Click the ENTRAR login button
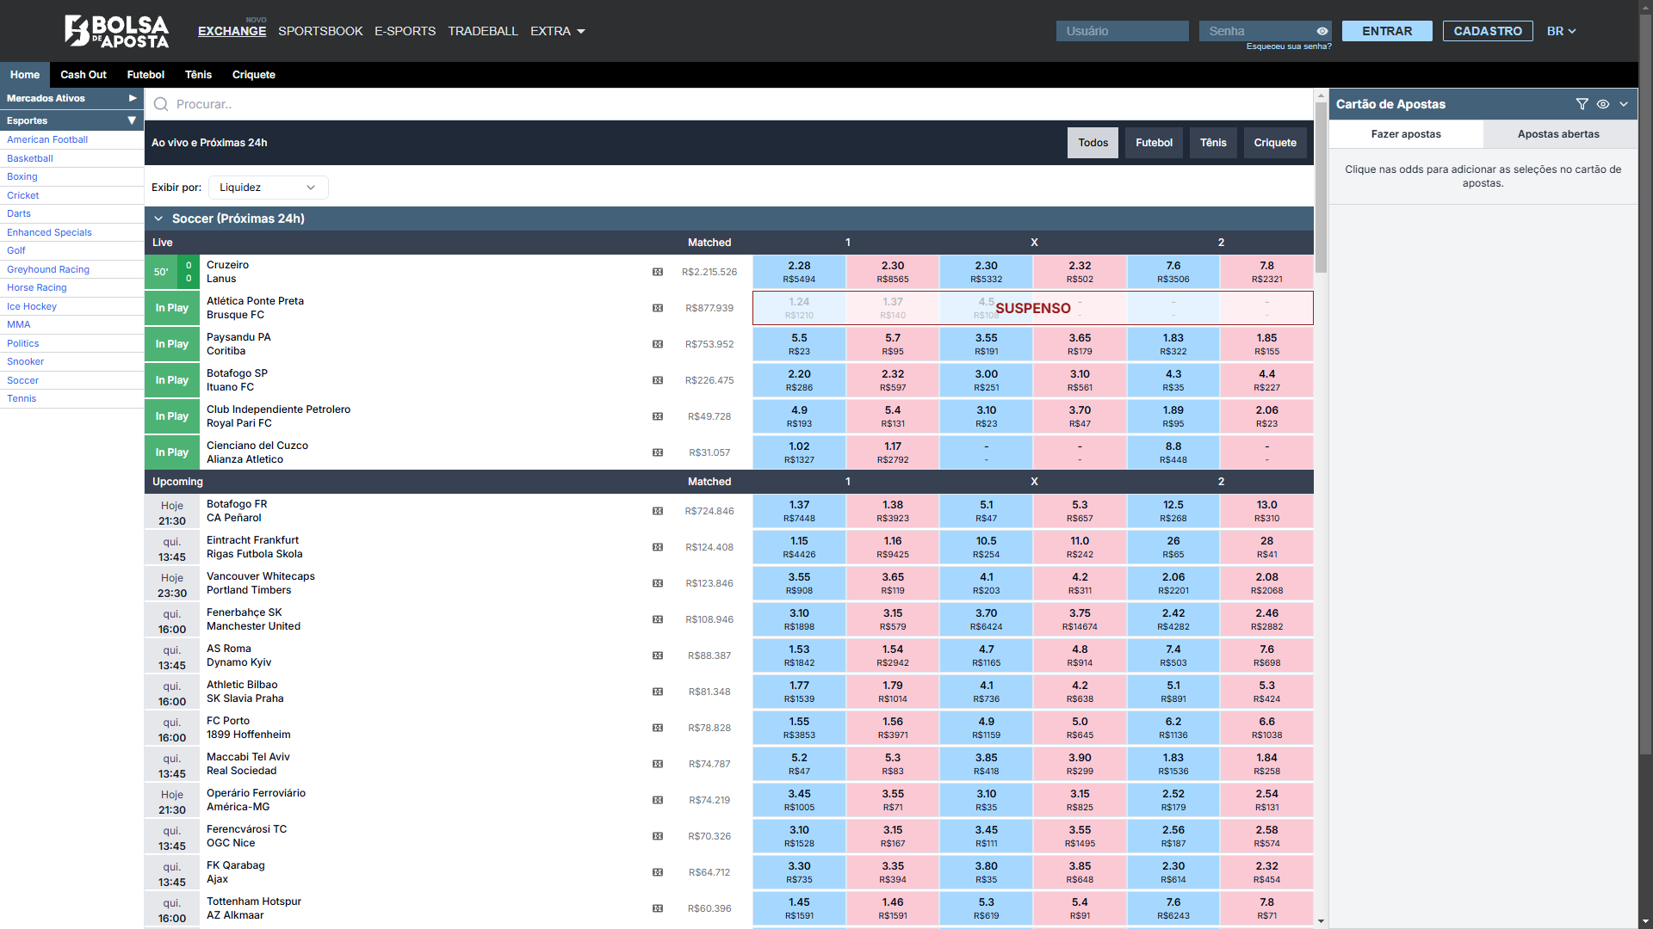Image resolution: width=1653 pixels, height=929 pixels. click(1387, 31)
